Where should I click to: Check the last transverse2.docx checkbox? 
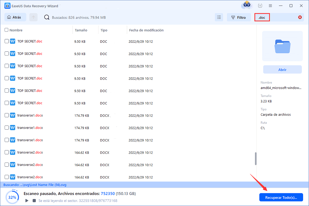click(6, 177)
